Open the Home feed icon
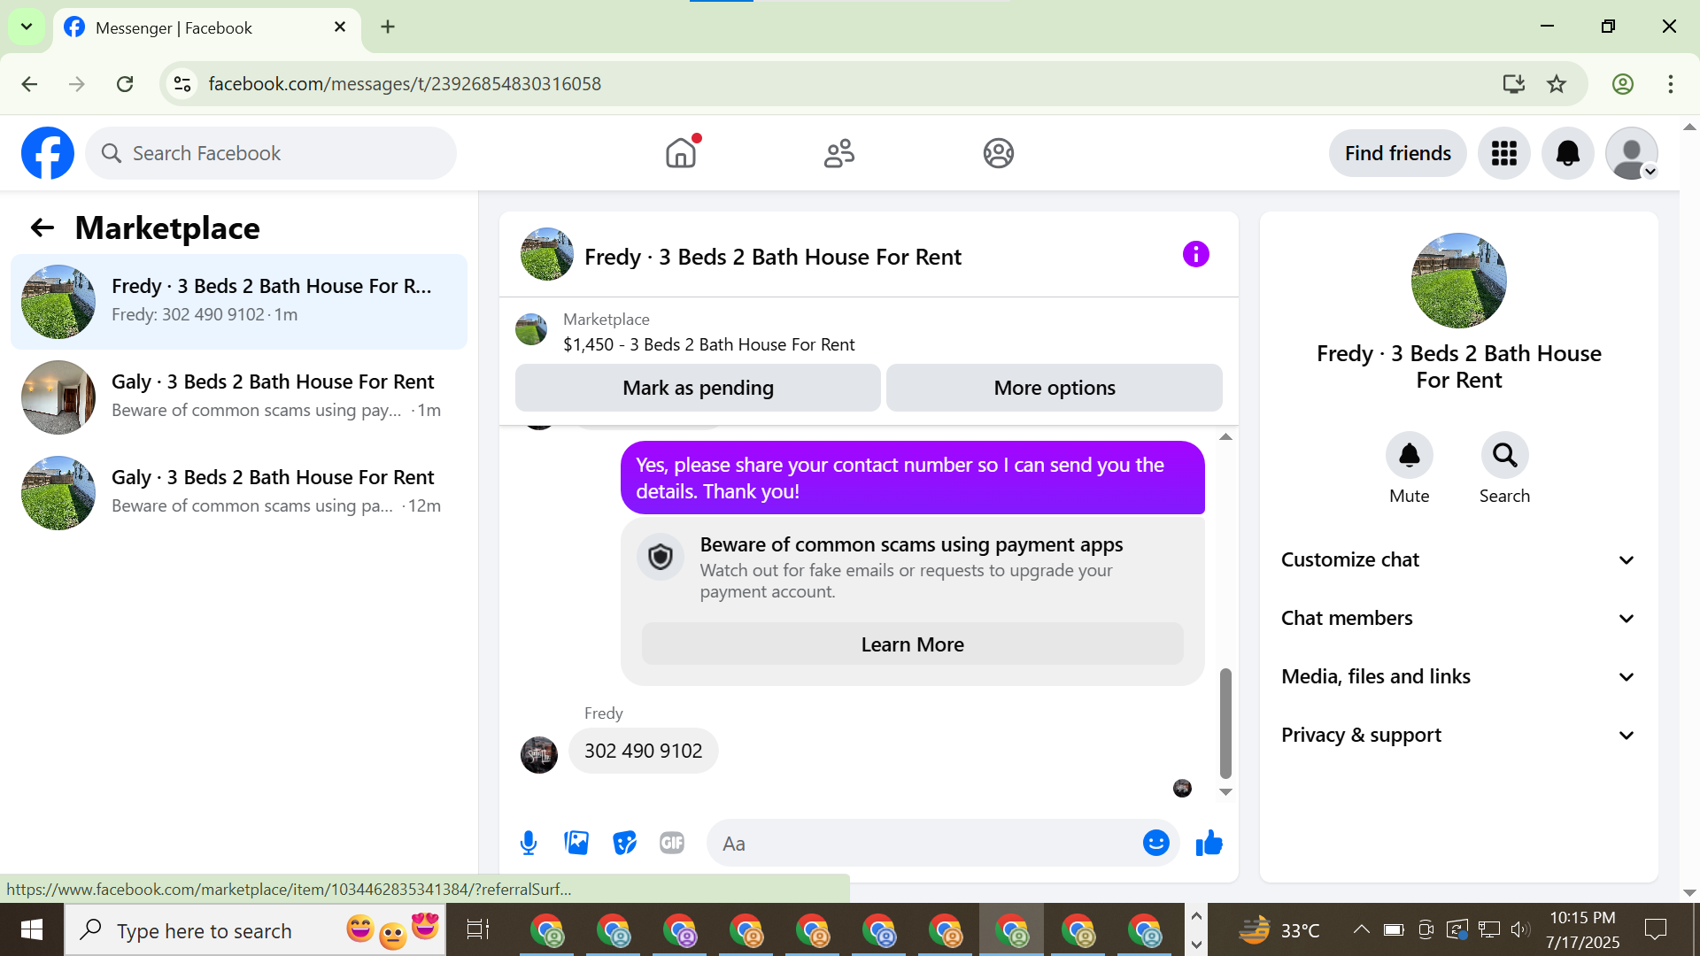This screenshot has height=956, width=1700. tap(681, 153)
